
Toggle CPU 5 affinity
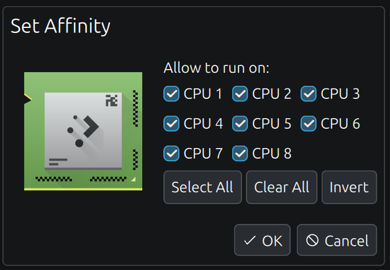tap(240, 124)
